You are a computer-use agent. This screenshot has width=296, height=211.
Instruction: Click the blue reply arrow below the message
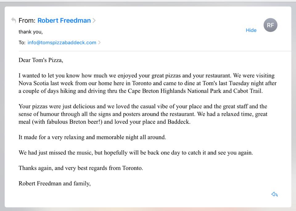coord(274,194)
